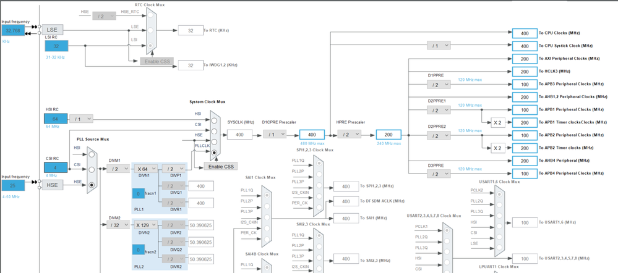The width and height of the screenshot is (618, 273).
Task: Open the DIVM2 /32 divider dropdown
Action: pyautogui.click(x=118, y=225)
